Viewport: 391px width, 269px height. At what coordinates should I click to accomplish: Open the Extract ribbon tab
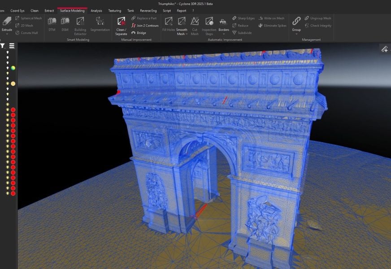tap(49, 11)
